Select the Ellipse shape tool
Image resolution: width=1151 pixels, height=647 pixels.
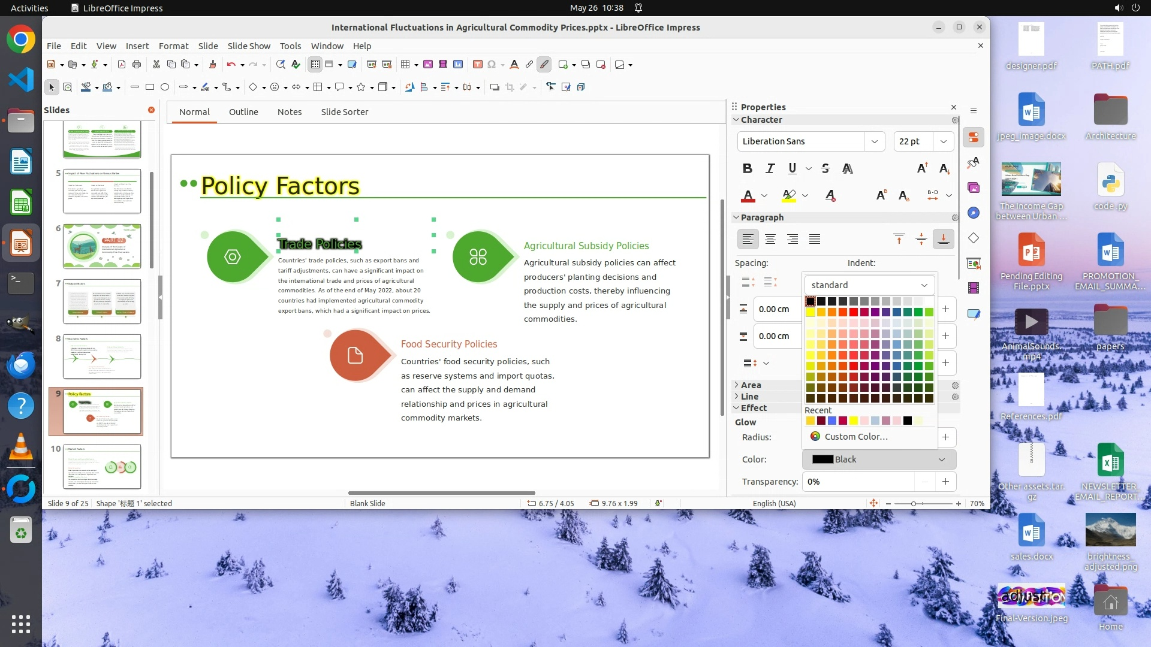pyautogui.click(x=165, y=87)
